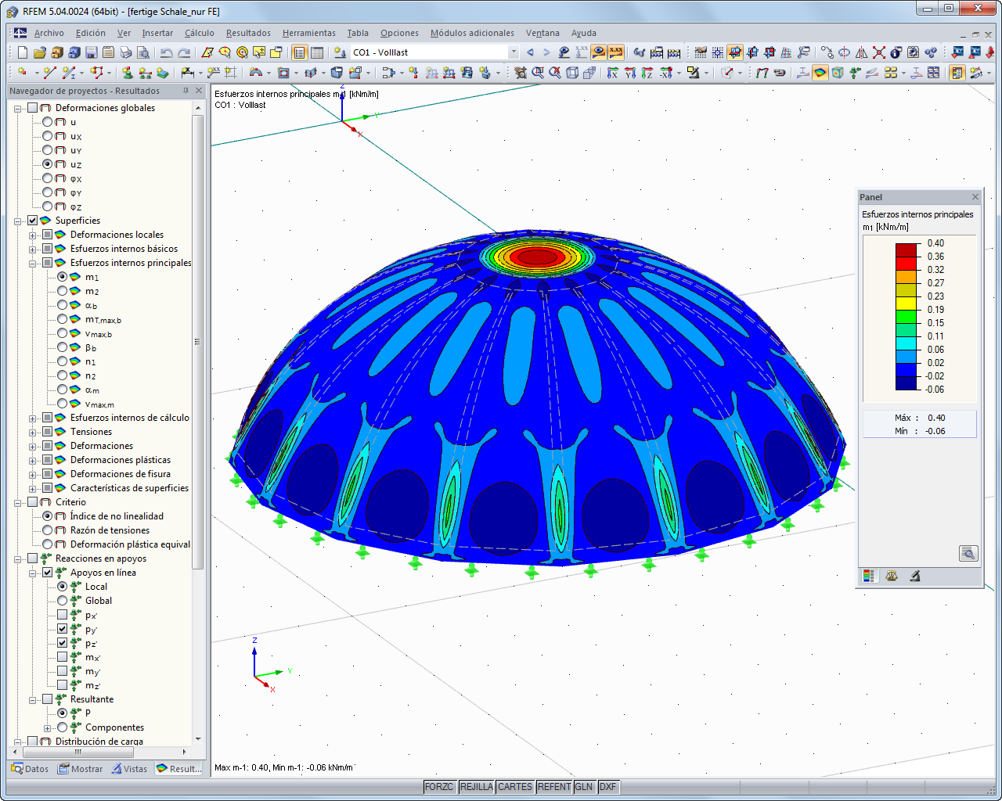Open the Cálculo menu

tap(199, 33)
